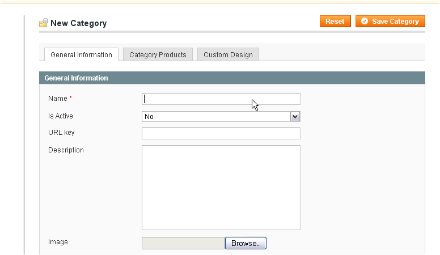Open the Is Active dropdown showing No
This screenshot has height=255, width=440.
pyautogui.click(x=221, y=116)
